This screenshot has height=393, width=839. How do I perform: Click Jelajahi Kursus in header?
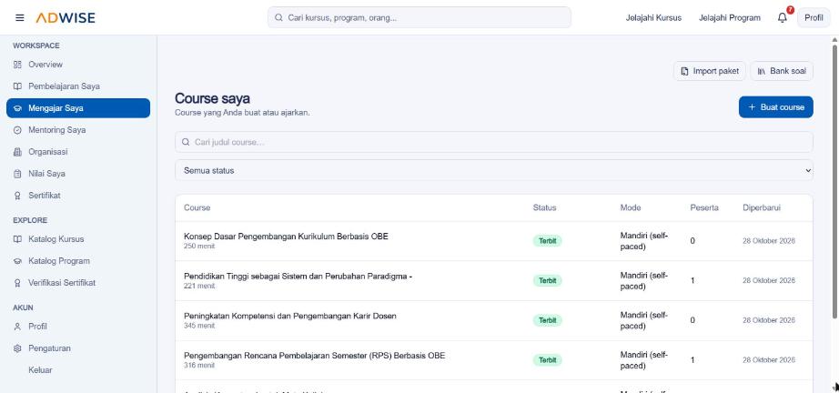653,17
